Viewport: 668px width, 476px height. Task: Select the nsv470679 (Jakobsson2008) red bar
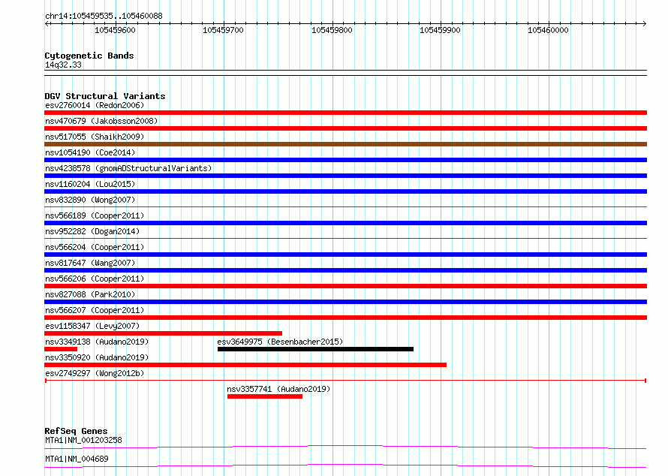(345, 128)
